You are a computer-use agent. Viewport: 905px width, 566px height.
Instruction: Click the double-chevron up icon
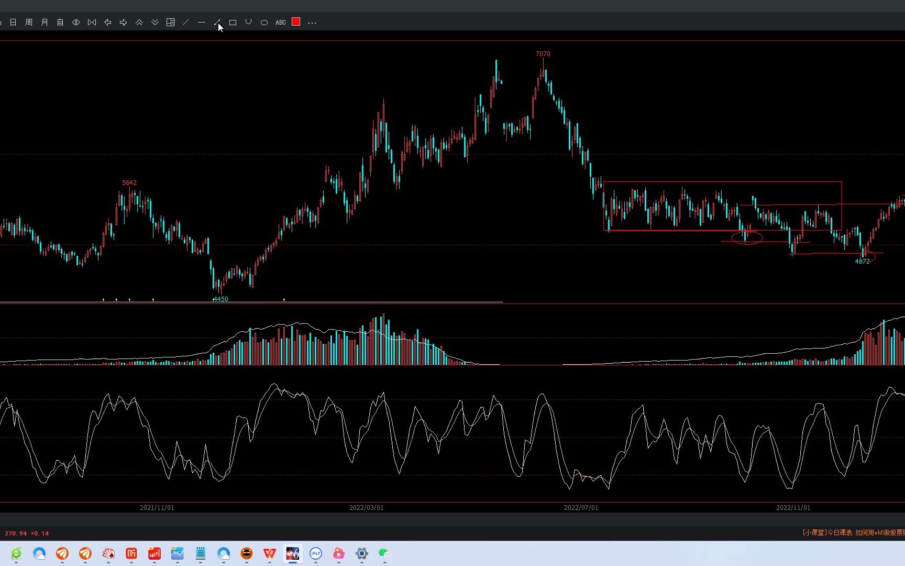pyautogui.click(x=139, y=23)
